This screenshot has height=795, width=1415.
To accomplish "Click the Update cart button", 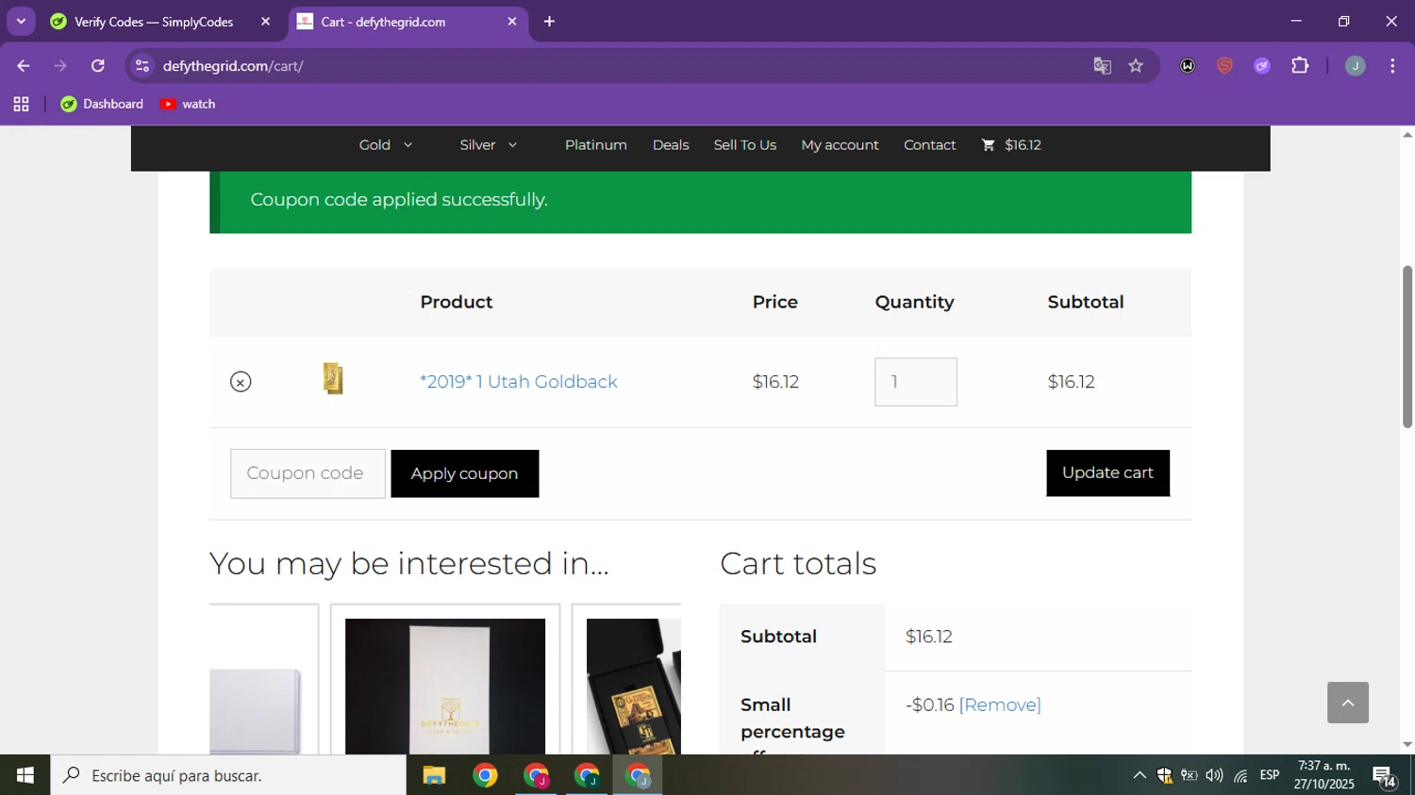I will [1107, 473].
